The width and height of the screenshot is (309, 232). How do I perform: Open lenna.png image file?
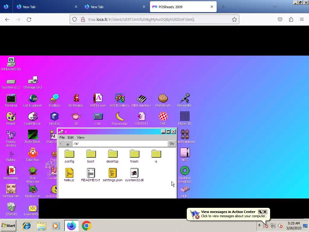click(11, 173)
